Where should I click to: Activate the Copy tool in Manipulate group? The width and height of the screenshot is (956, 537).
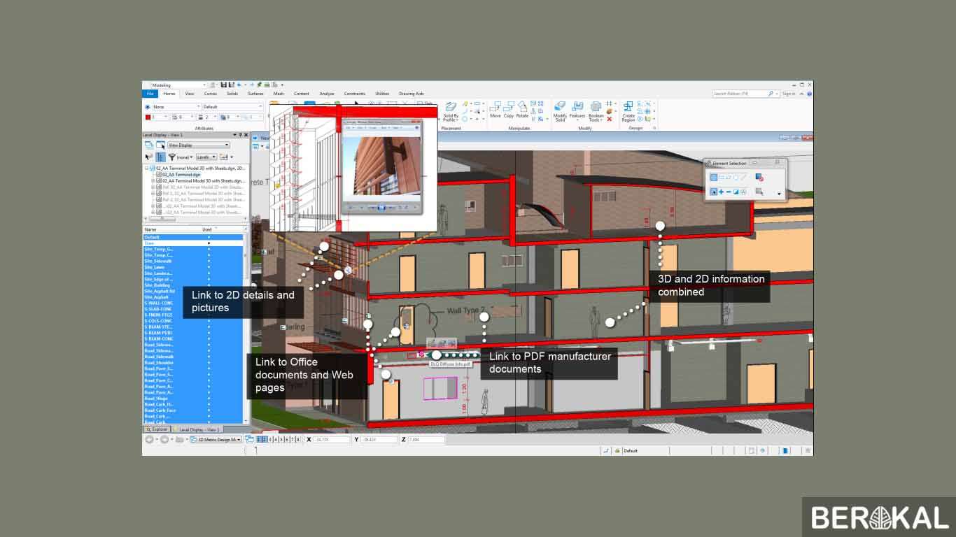click(509, 109)
